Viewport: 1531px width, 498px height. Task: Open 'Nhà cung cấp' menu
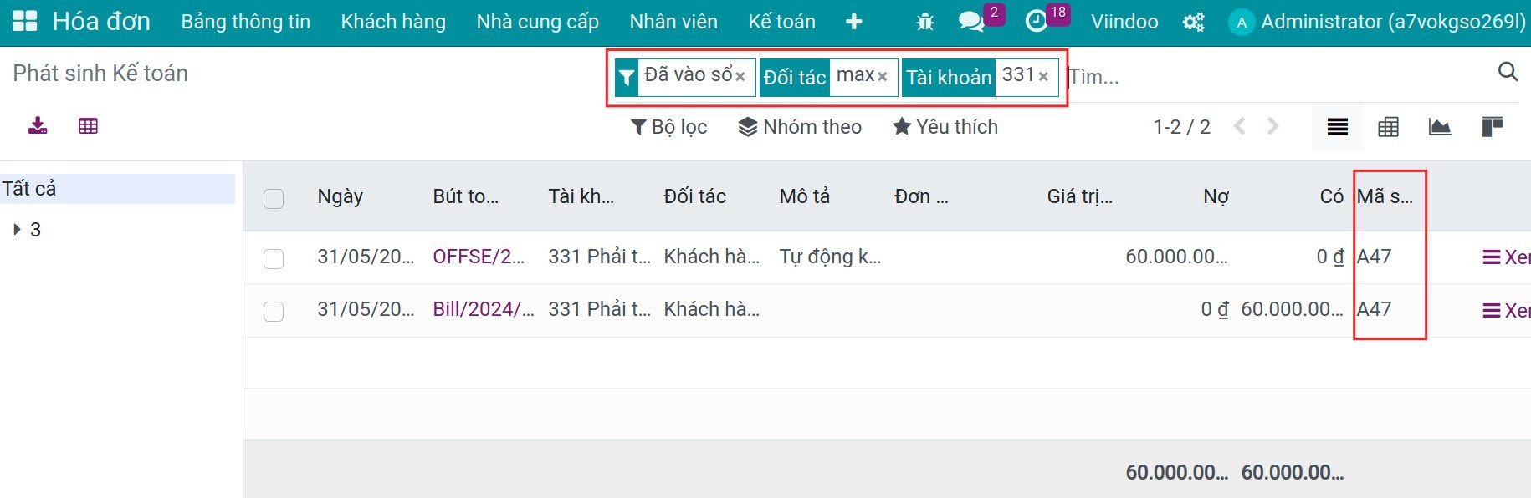[538, 22]
